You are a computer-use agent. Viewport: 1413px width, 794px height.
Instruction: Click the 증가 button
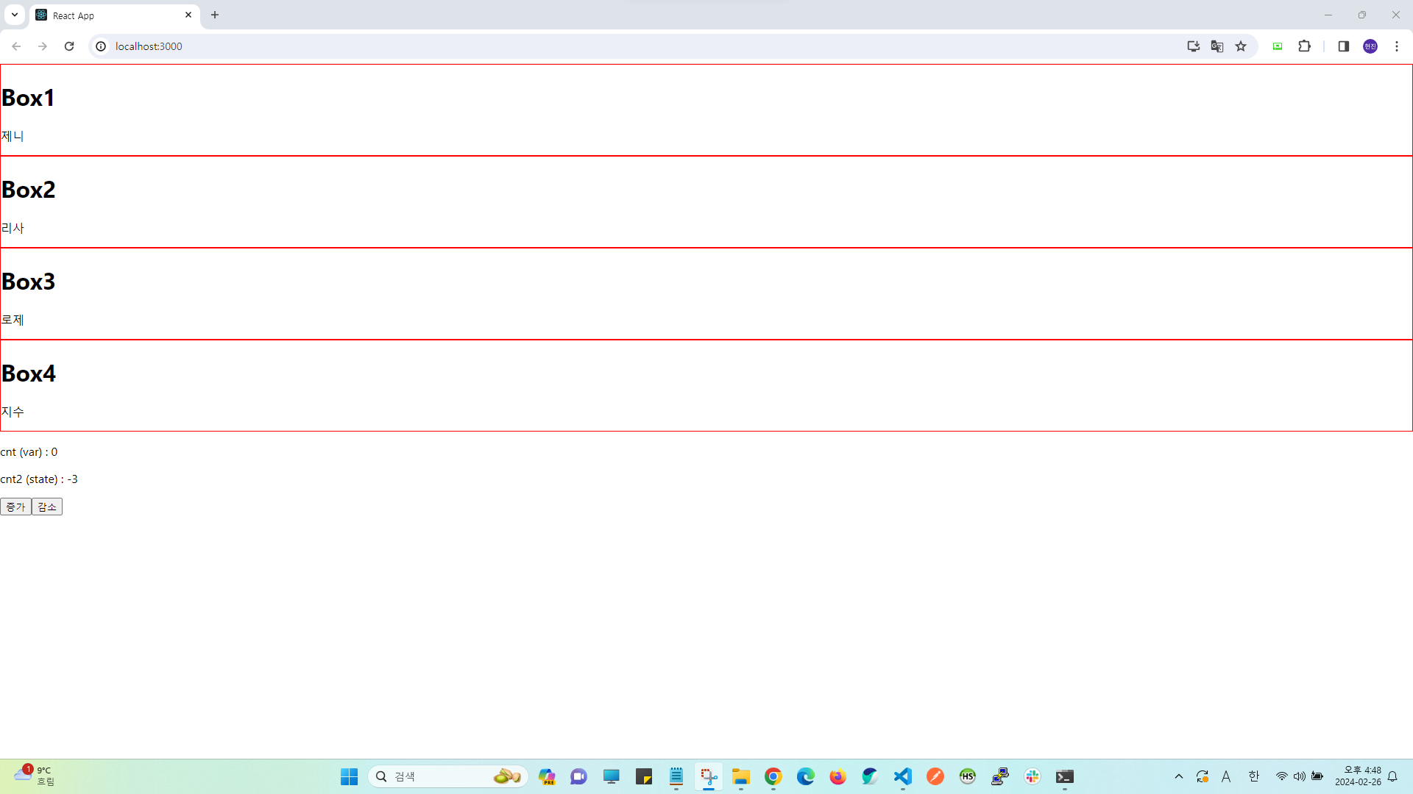click(x=15, y=507)
